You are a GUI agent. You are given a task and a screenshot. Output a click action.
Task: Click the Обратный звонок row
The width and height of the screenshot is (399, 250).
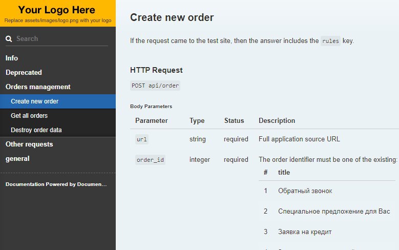[x=327, y=191]
